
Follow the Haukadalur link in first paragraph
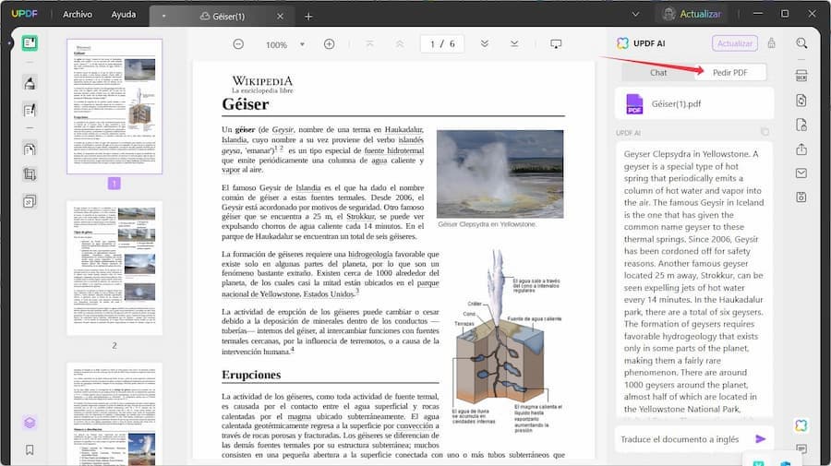pyautogui.click(x=403, y=130)
